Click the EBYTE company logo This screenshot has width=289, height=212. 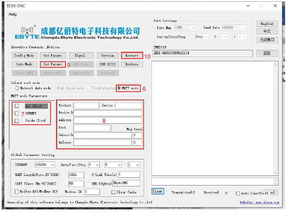[27, 32]
